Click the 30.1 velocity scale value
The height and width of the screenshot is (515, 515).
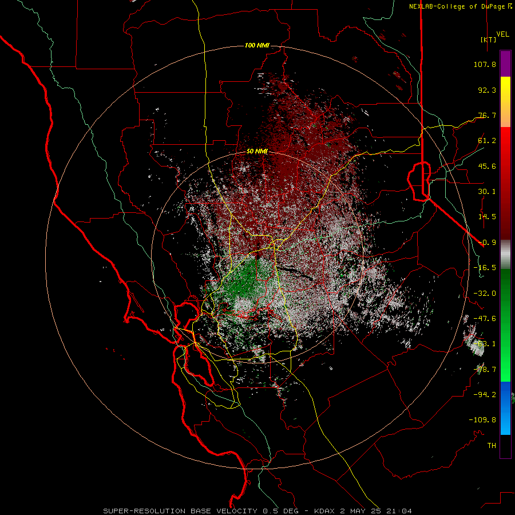[x=487, y=192]
